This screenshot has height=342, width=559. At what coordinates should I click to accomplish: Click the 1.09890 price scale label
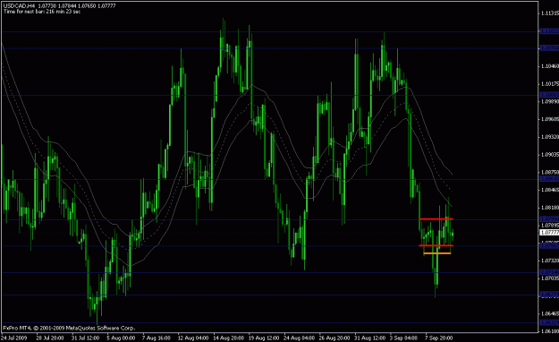tap(550, 101)
